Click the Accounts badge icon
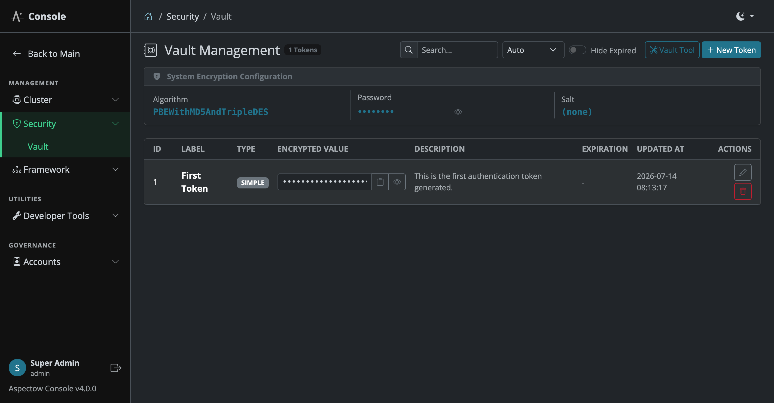 pyautogui.click(x=17, y=262)
